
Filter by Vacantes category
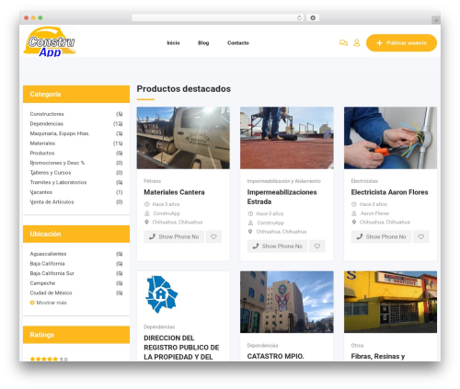point(41,192)
